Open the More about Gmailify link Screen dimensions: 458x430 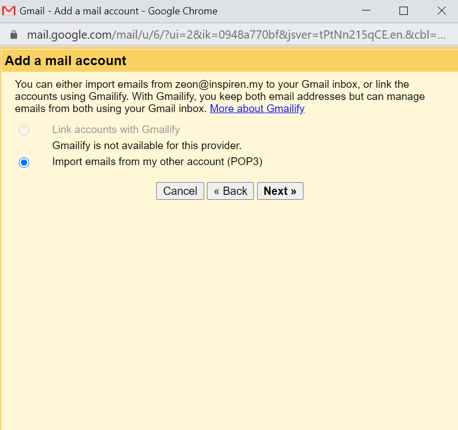pos(257,109)
